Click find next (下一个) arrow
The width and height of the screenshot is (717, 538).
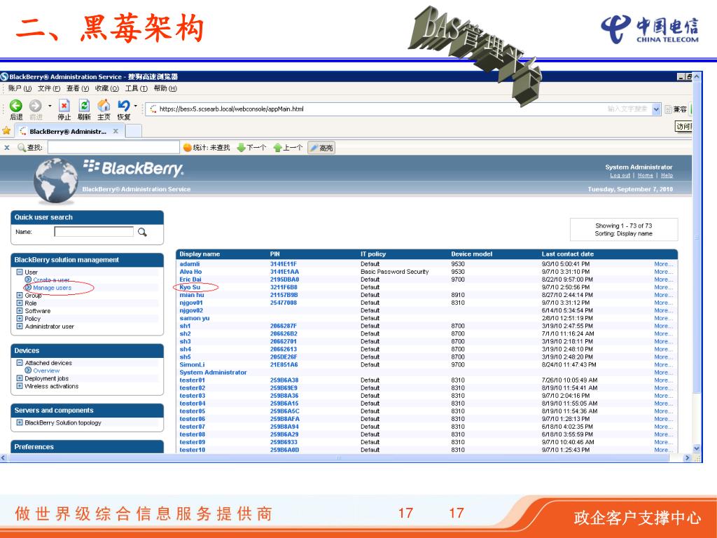click(241, 148)
